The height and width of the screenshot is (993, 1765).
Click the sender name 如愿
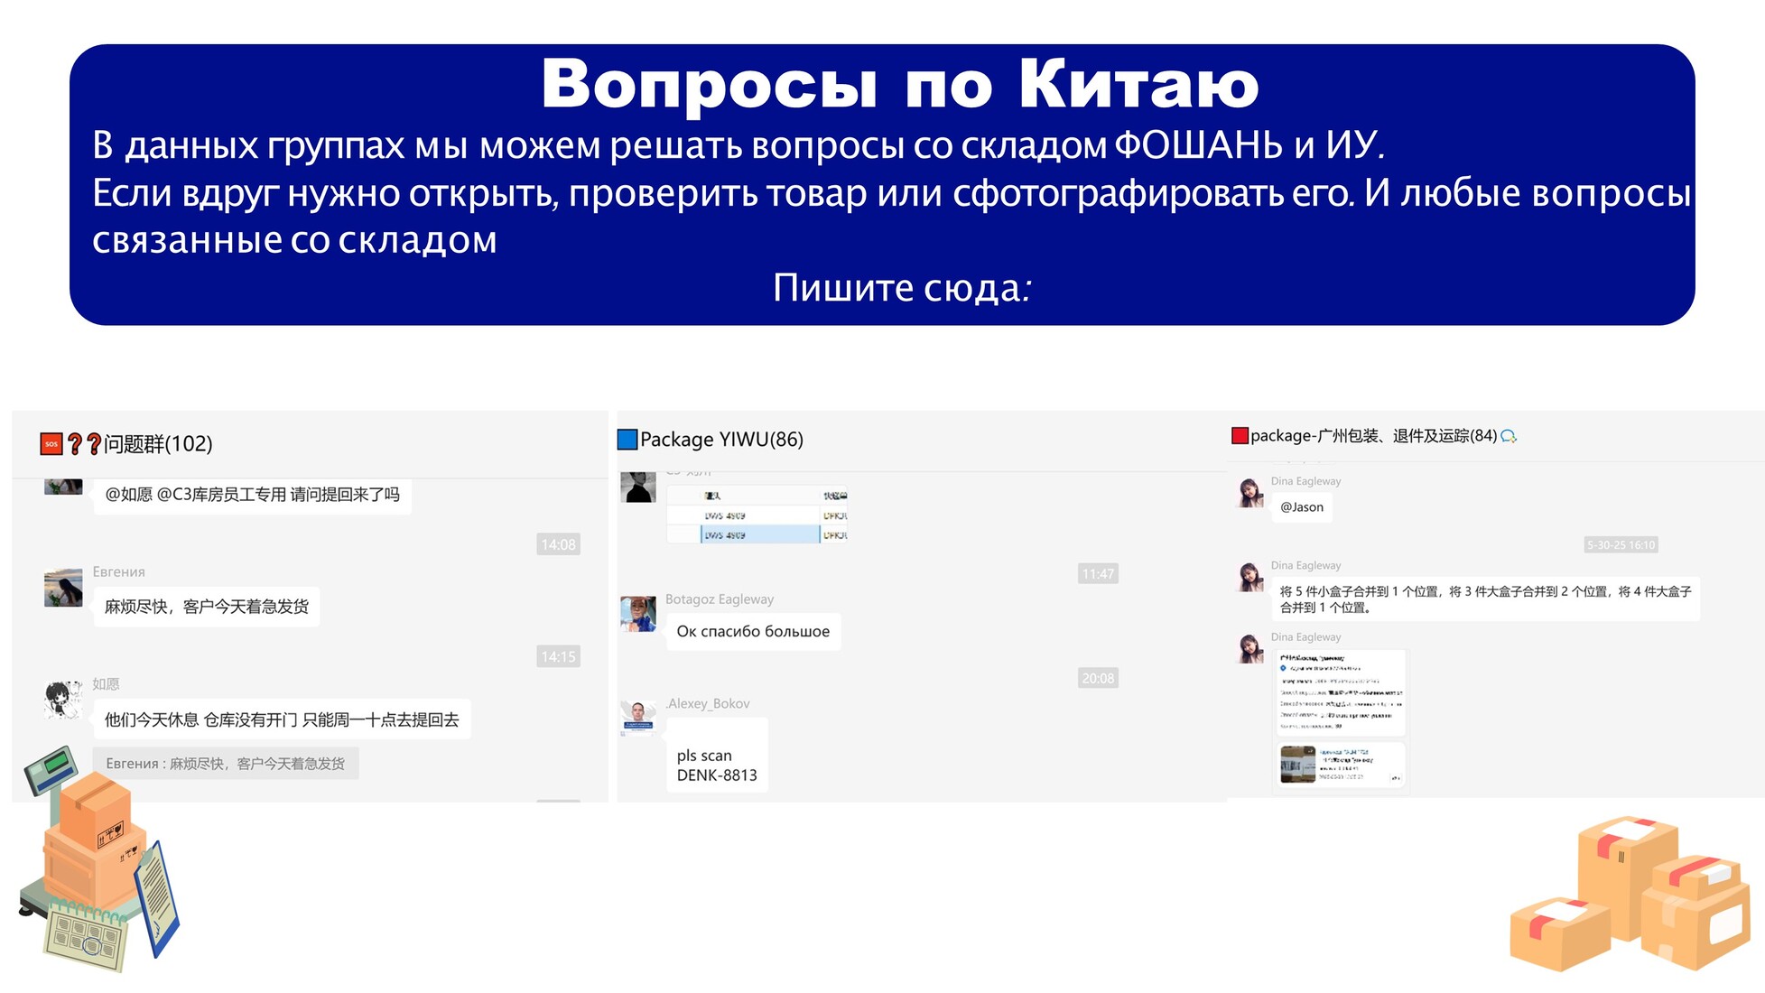point(106,684)
